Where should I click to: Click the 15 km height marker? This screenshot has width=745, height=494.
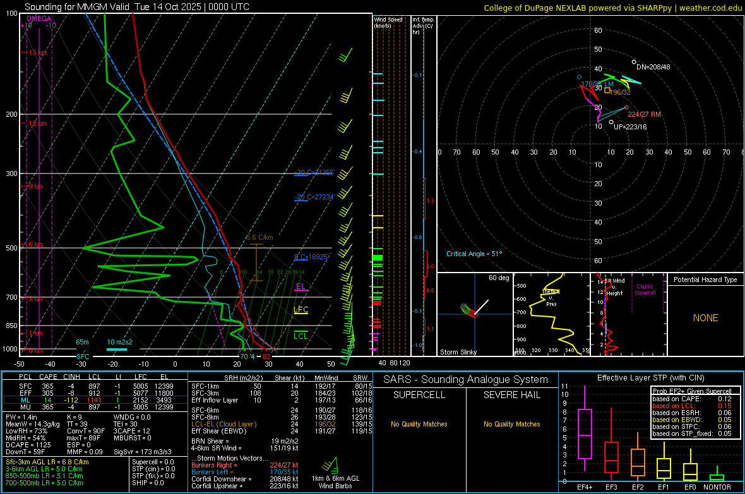coord(37,53)
